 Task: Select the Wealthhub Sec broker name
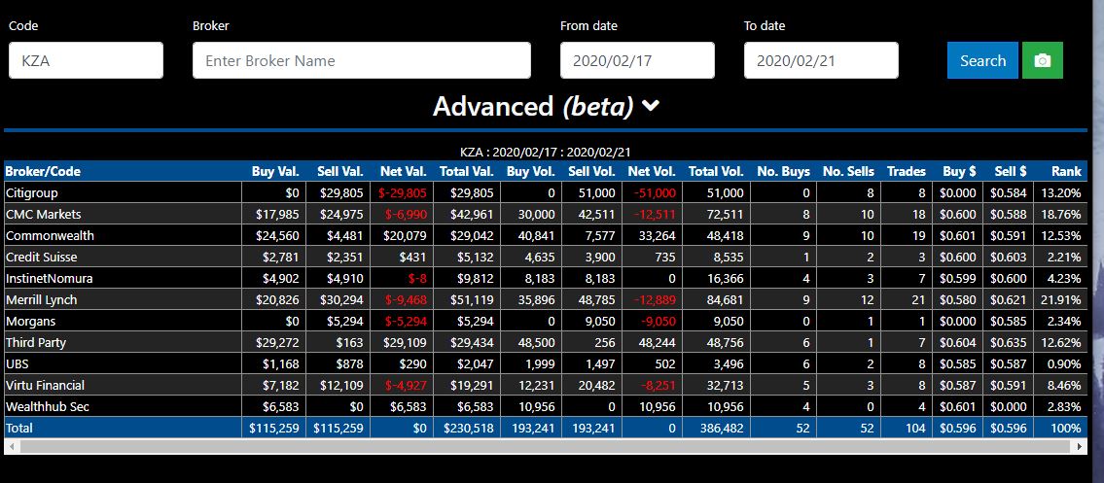click(x=47, y=406)
